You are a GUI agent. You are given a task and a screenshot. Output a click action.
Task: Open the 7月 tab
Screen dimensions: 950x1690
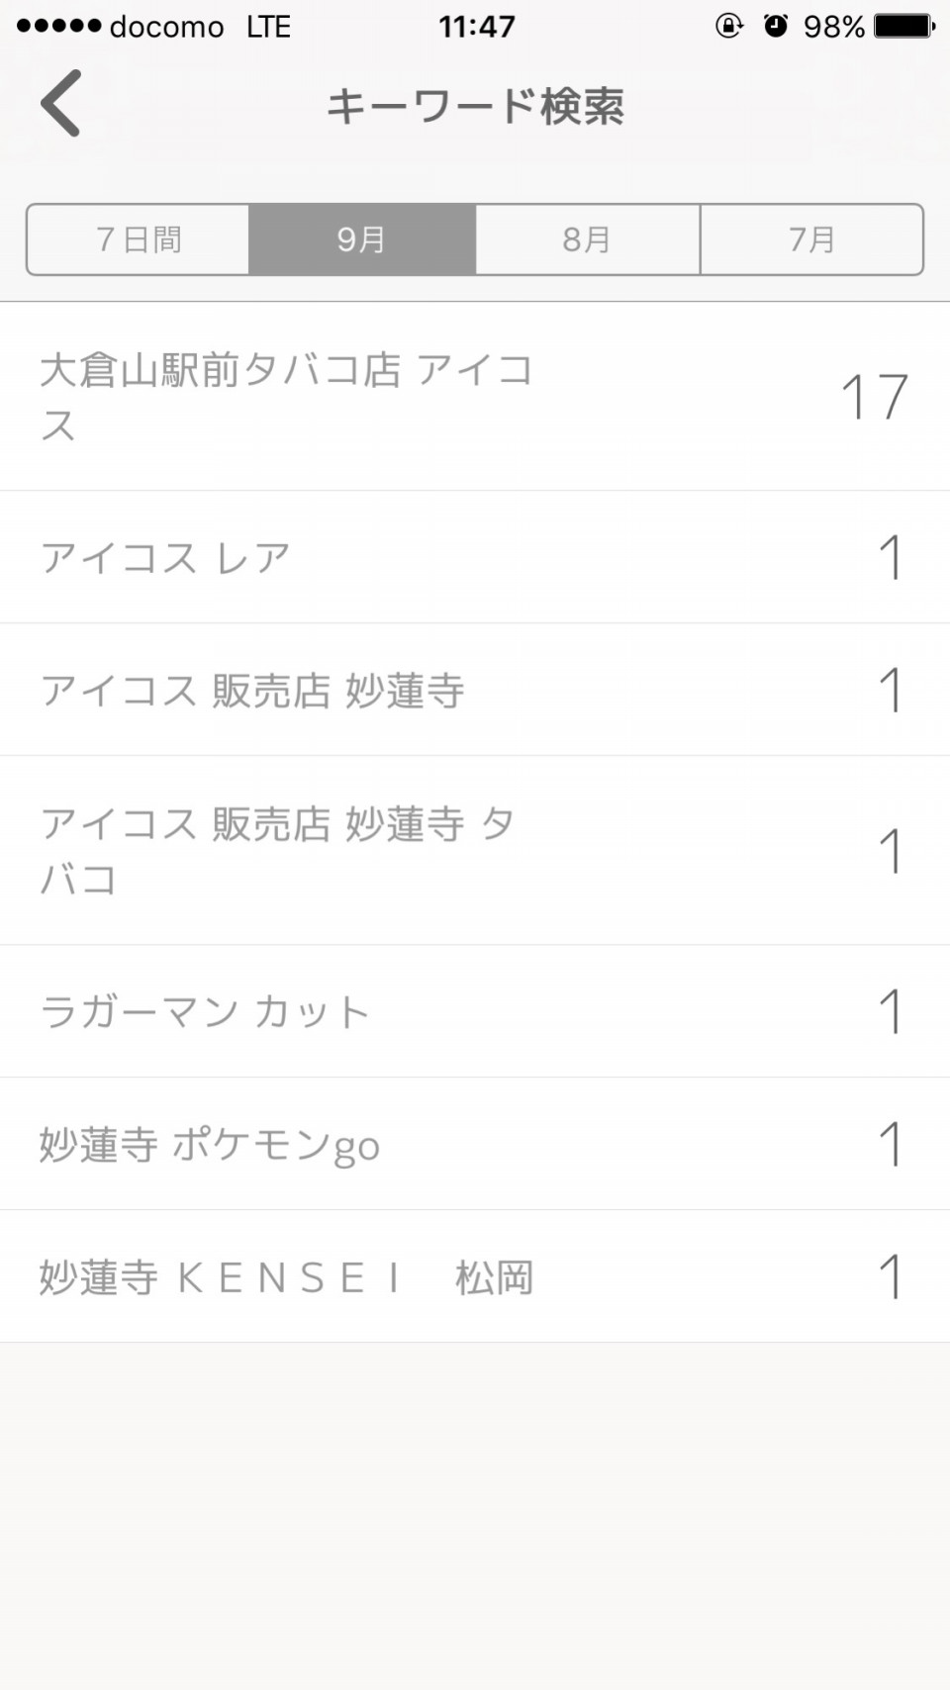point(811,239)
